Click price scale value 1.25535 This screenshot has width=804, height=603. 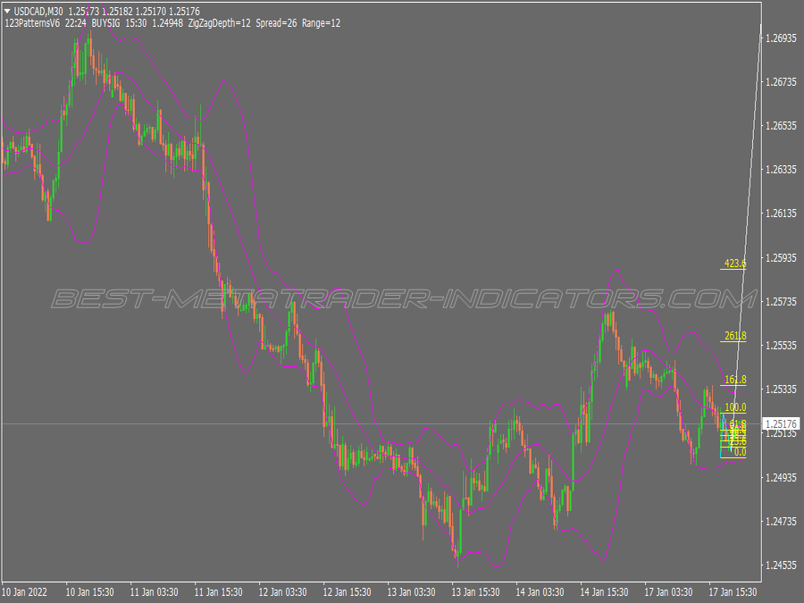pos(781,346)
